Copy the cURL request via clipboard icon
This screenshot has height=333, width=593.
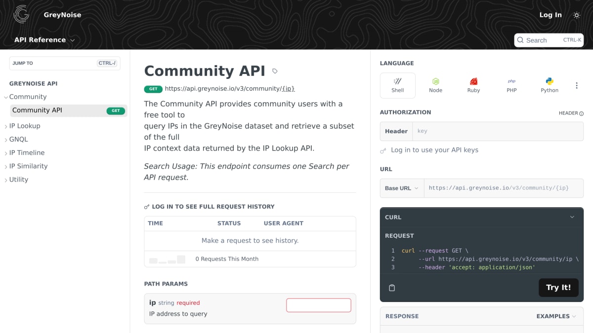click(x=392, y=288)
